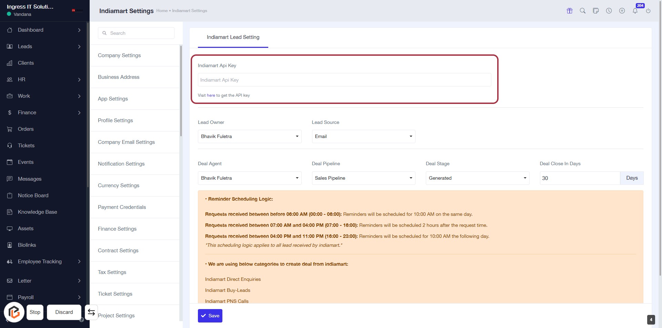This screenshot has height=328, width=662.
Task: Expand the Deal Stage dropdown
Action: click(477, 178)
